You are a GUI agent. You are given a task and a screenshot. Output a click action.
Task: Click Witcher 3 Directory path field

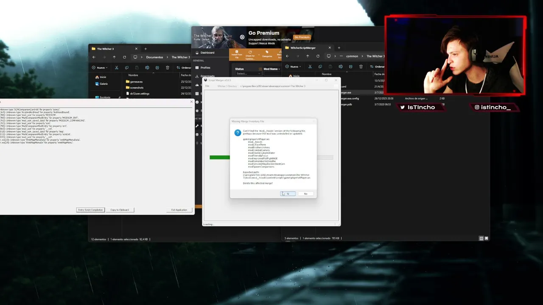(287, 86)
